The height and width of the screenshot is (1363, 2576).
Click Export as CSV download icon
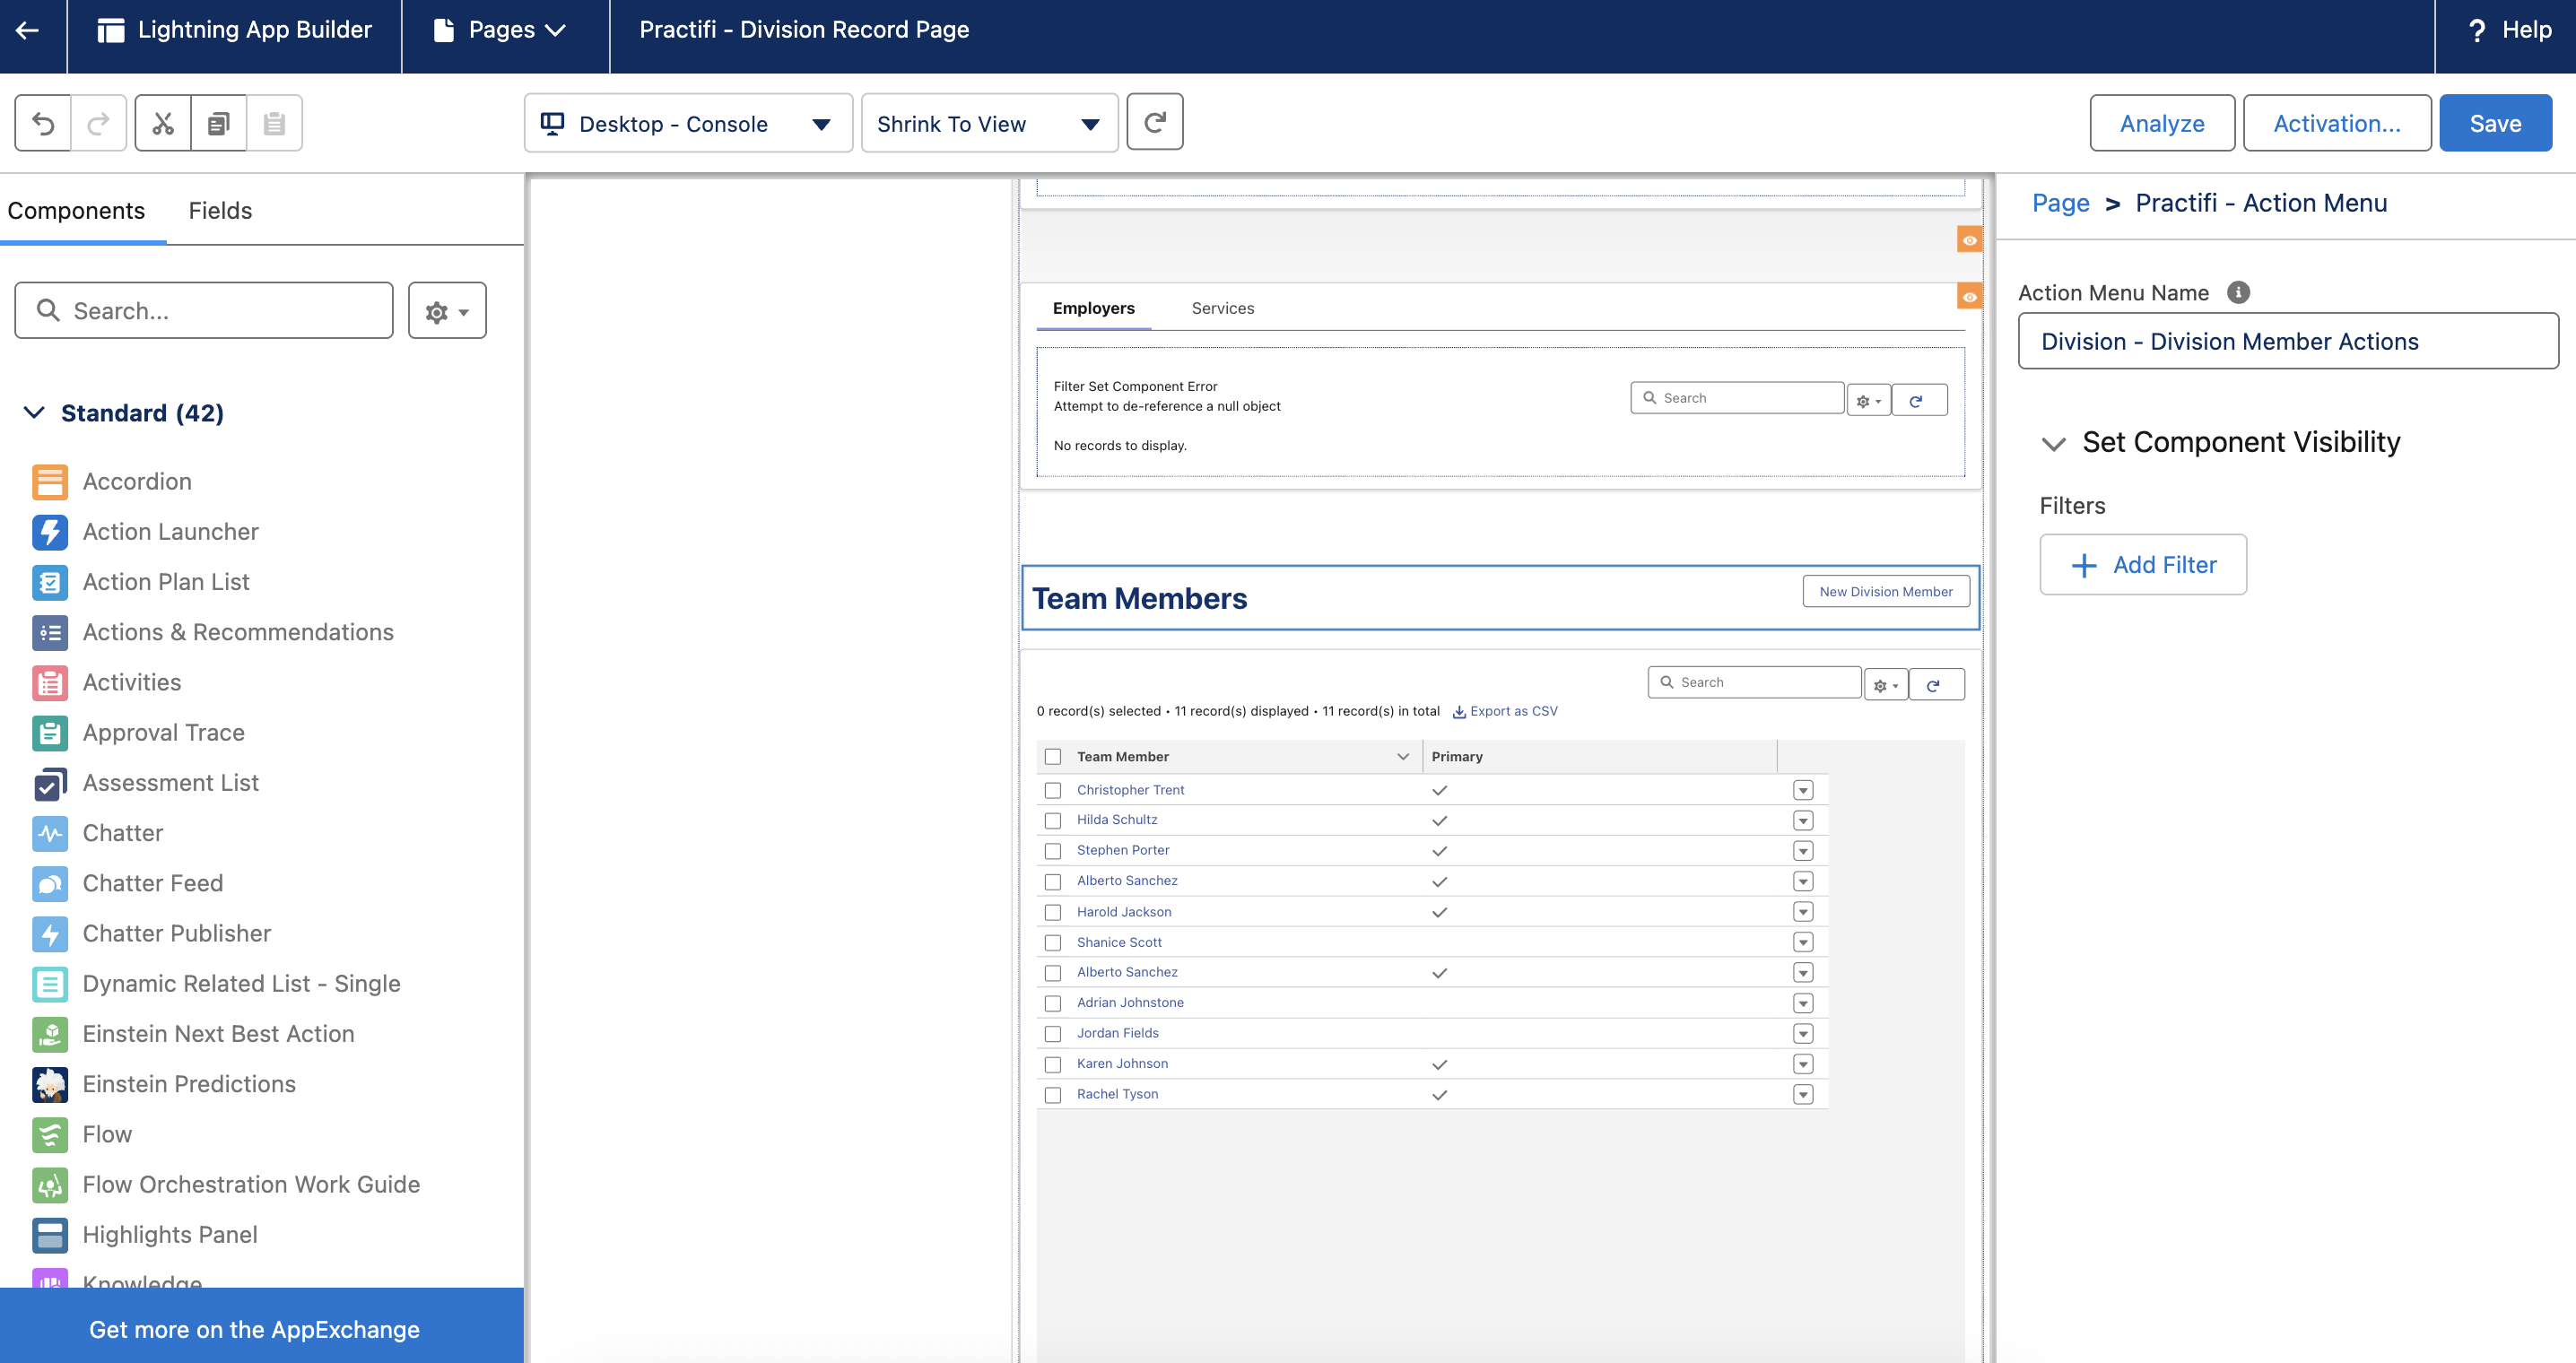click(1459, 712)
